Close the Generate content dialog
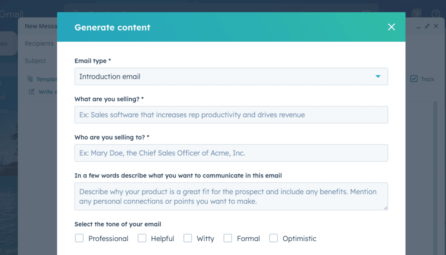Viewport: 446px width, 255px height. click(x=391, y=27)
